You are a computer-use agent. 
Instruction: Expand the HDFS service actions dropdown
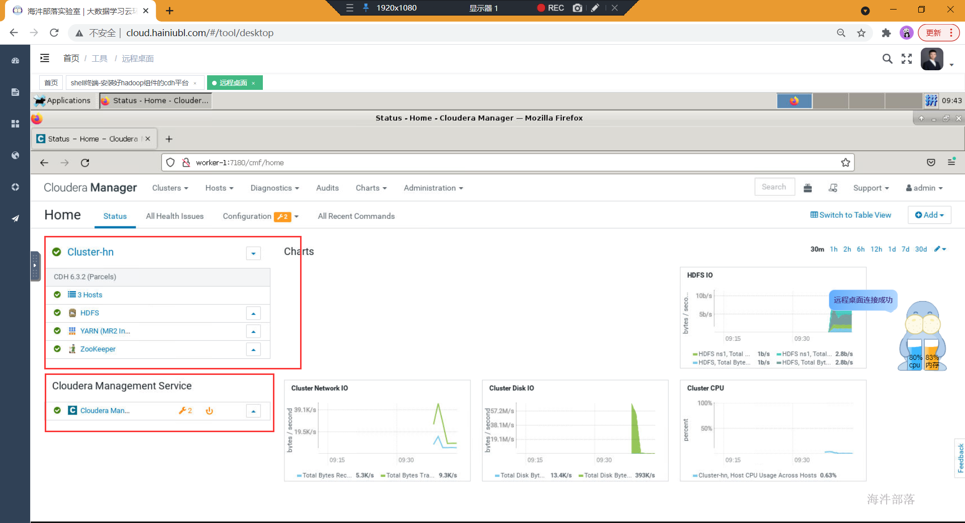253,313
